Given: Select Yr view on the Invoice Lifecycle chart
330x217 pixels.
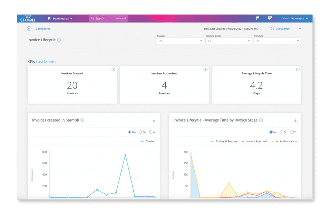Looking at the screenshot, I should (x=293, y=132).
